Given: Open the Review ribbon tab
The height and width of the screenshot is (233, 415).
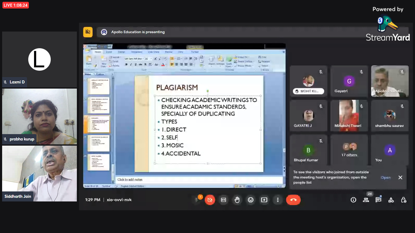Looking at the screenshot, I should coord(169,52).
